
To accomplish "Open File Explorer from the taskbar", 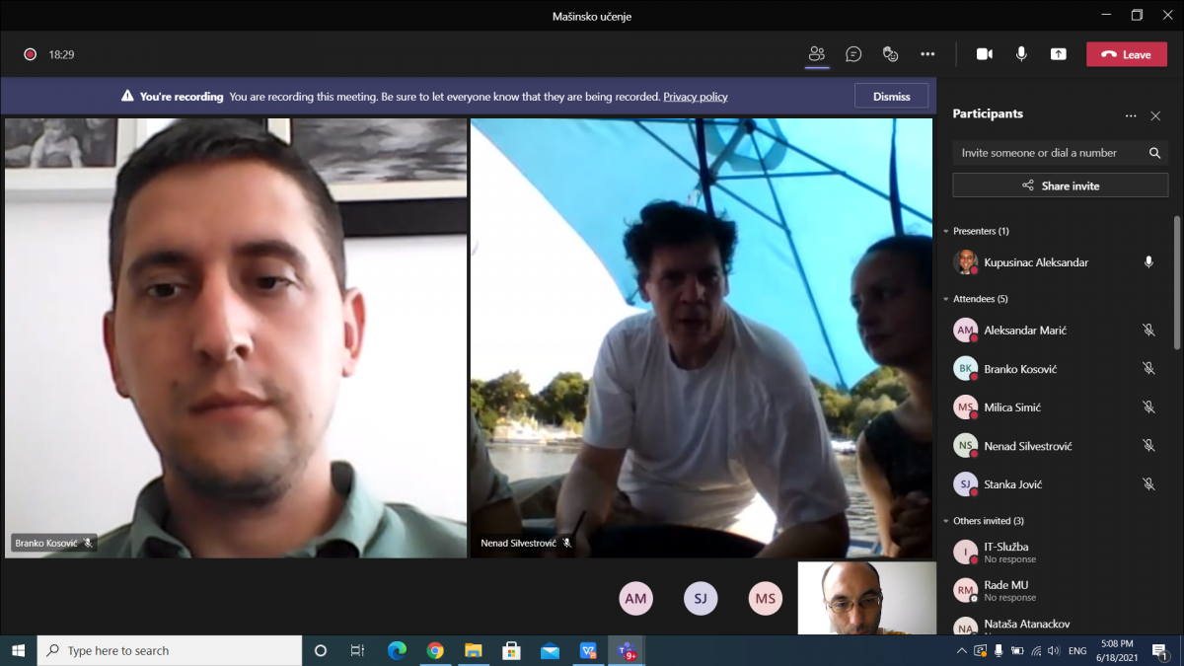I will pos(474,650).
